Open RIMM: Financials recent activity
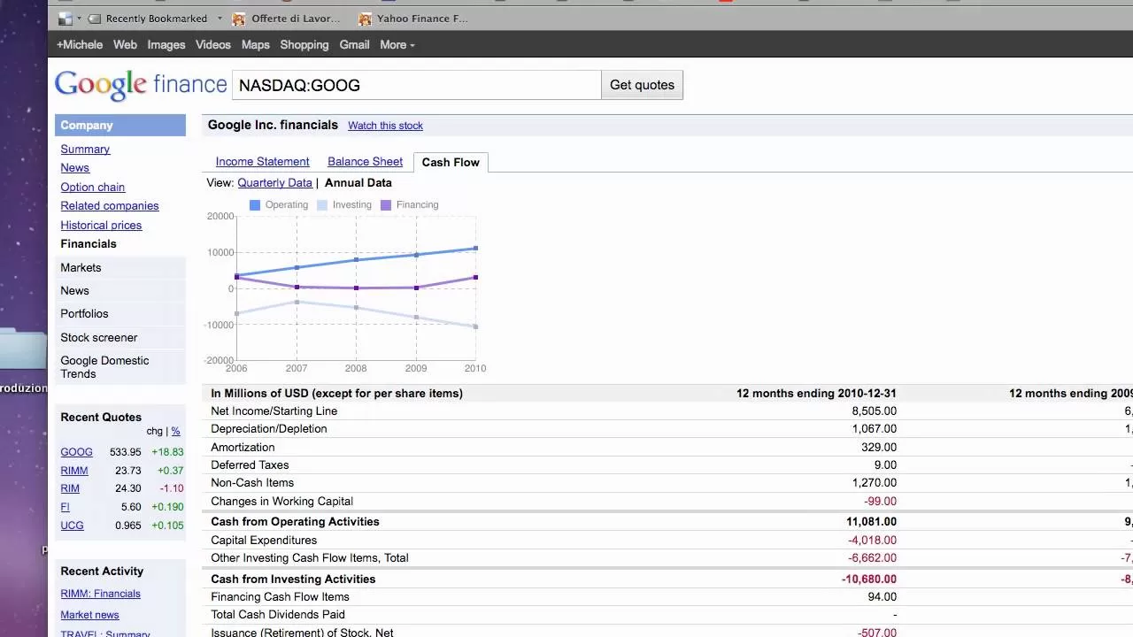Image resolution: width=1133 pixels, height=637 pixels. (x=100, y=594)
